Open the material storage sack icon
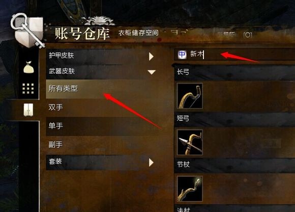 point(28,67)
